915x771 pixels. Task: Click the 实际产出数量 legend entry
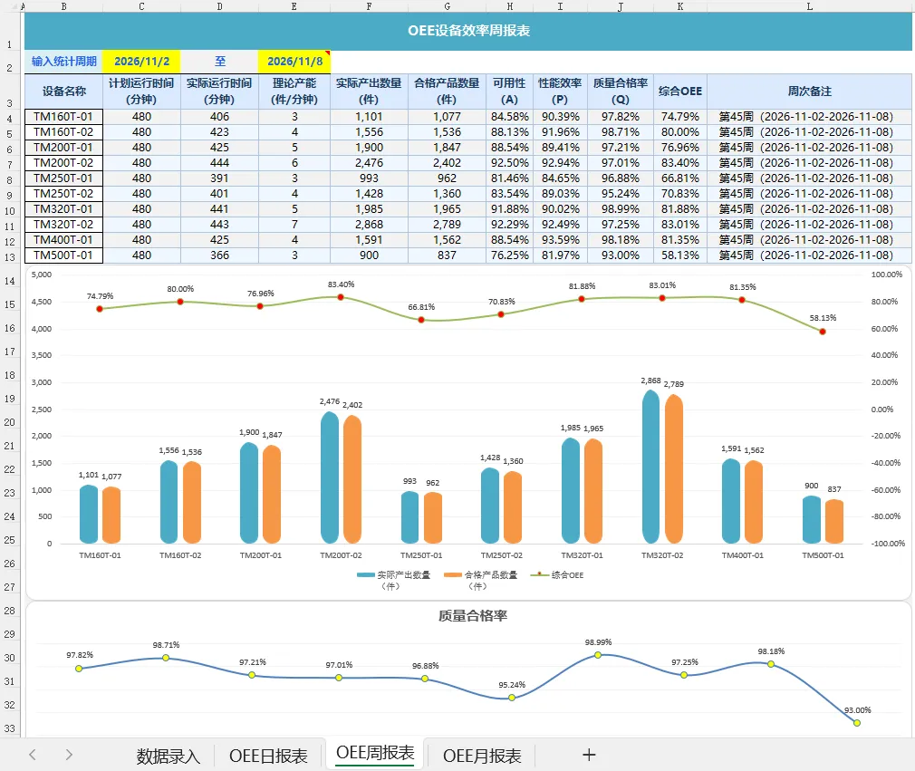point(394,580)
